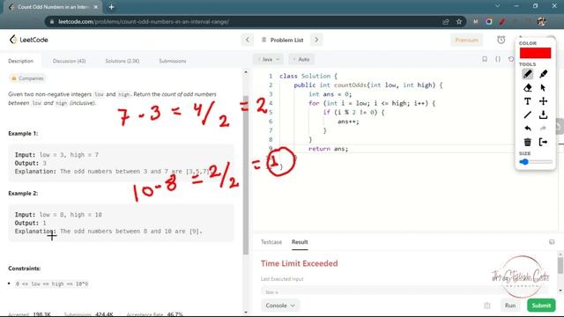Expand the Companies tag
The height and width of the screenshot is (317, 564).
[x=27, y=78]
